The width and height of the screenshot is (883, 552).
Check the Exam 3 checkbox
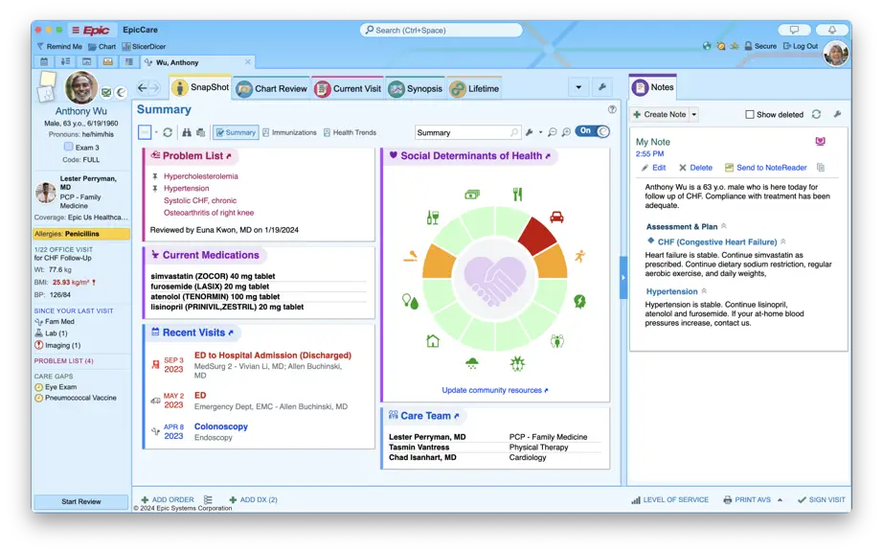[68, 147]
